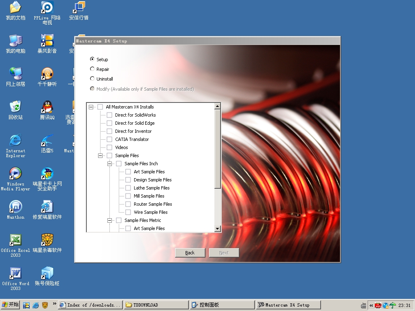Viewport: 415px width, 311px height.
Task: Expand hidden quick launch items chevron
Action: pyautogui.click(x=54, y=304)
